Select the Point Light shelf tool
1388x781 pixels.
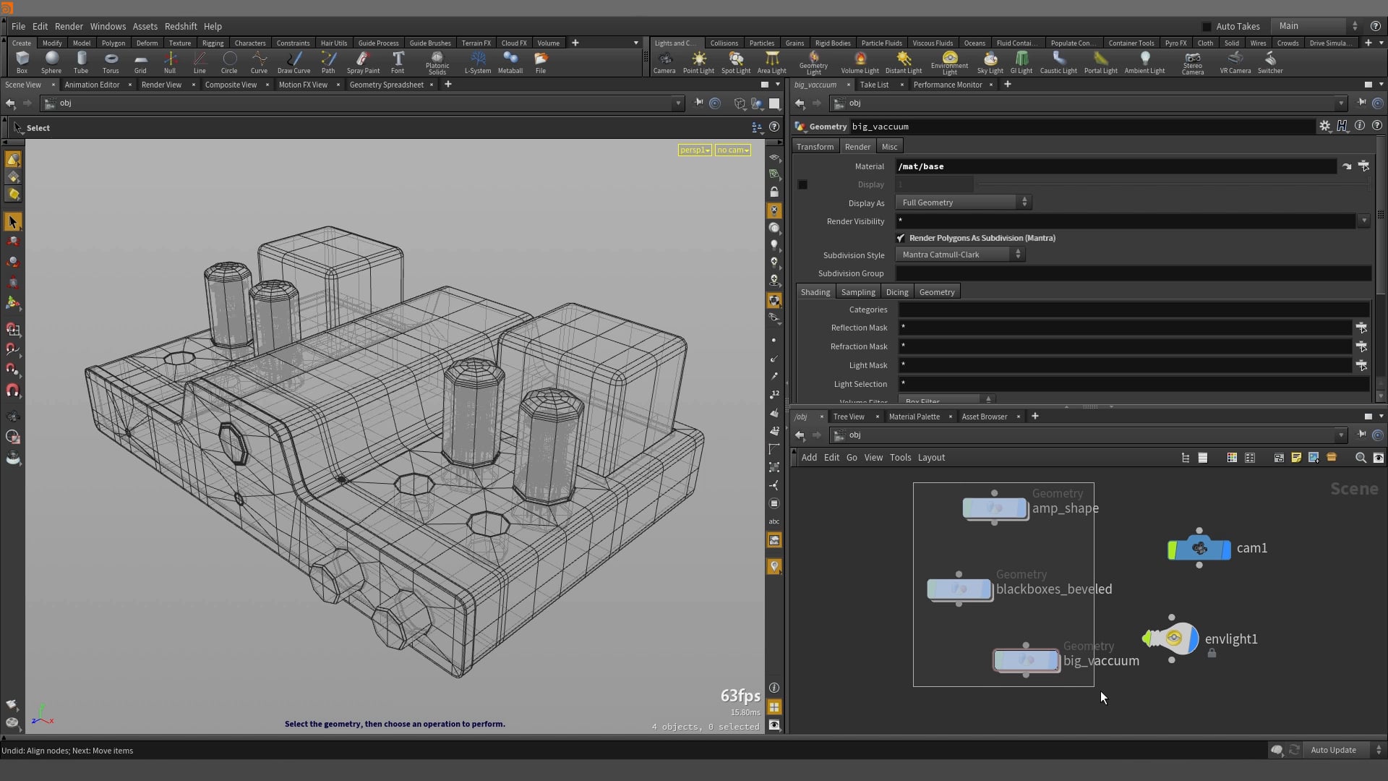698,62
